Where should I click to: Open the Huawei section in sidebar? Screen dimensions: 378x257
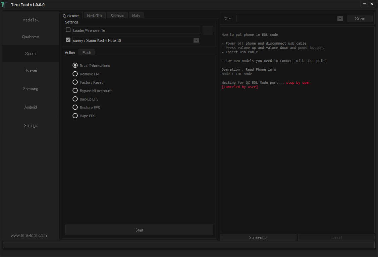(x=31, y=70)
